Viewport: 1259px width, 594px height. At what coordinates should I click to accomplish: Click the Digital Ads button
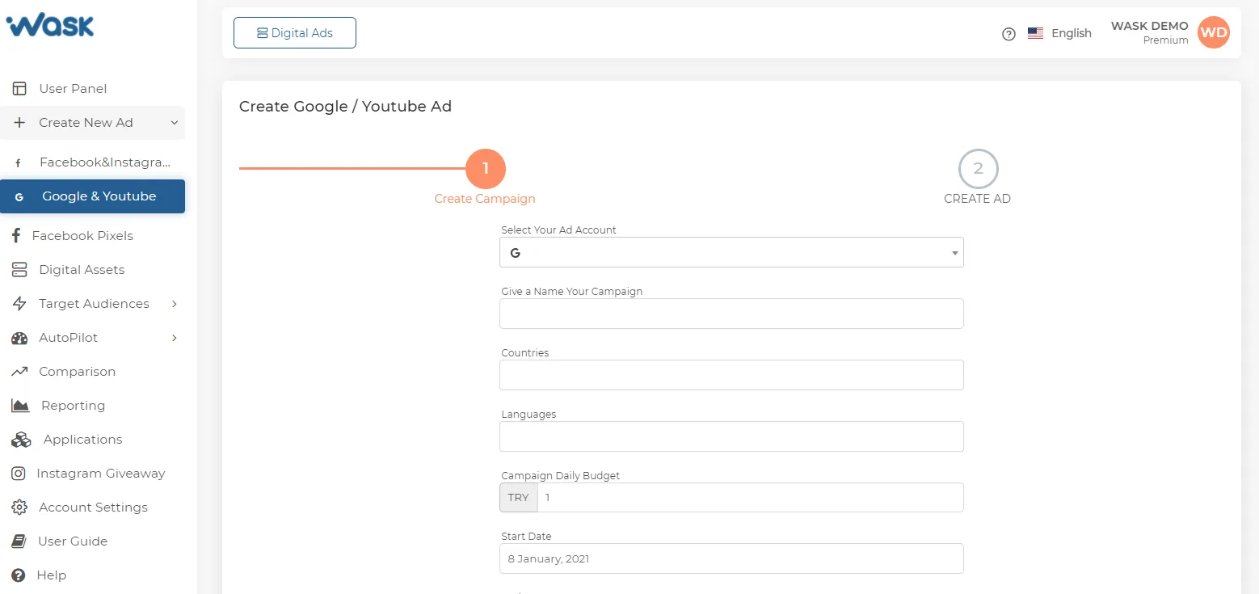pos(295,33)
